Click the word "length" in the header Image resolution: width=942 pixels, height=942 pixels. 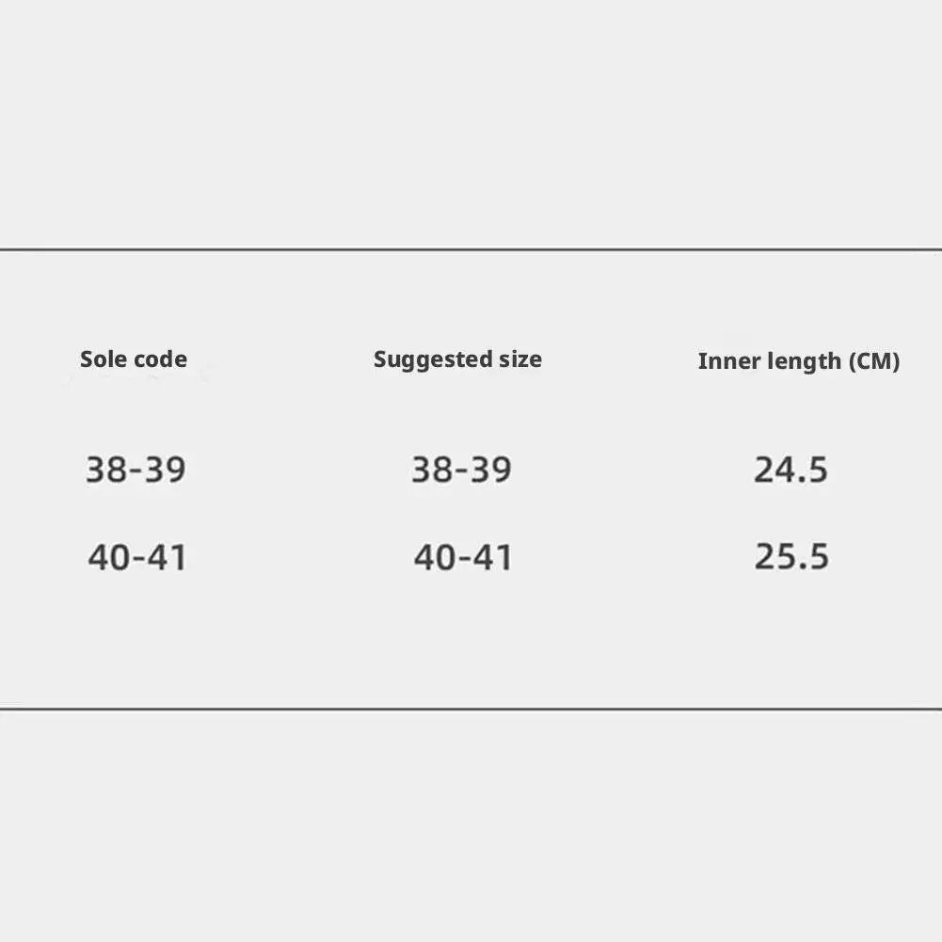798,360
